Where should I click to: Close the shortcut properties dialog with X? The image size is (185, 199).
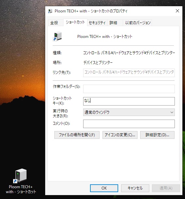pyautogui.click(x=177, y=11)
